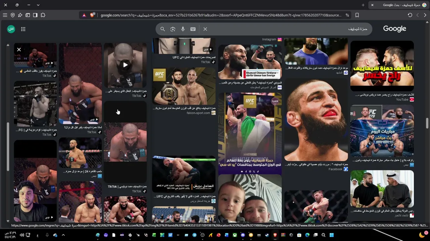Open the yellow-text YouTube fight thumbnail
This screenshot has height=241, width=430.
coord(382,66)
